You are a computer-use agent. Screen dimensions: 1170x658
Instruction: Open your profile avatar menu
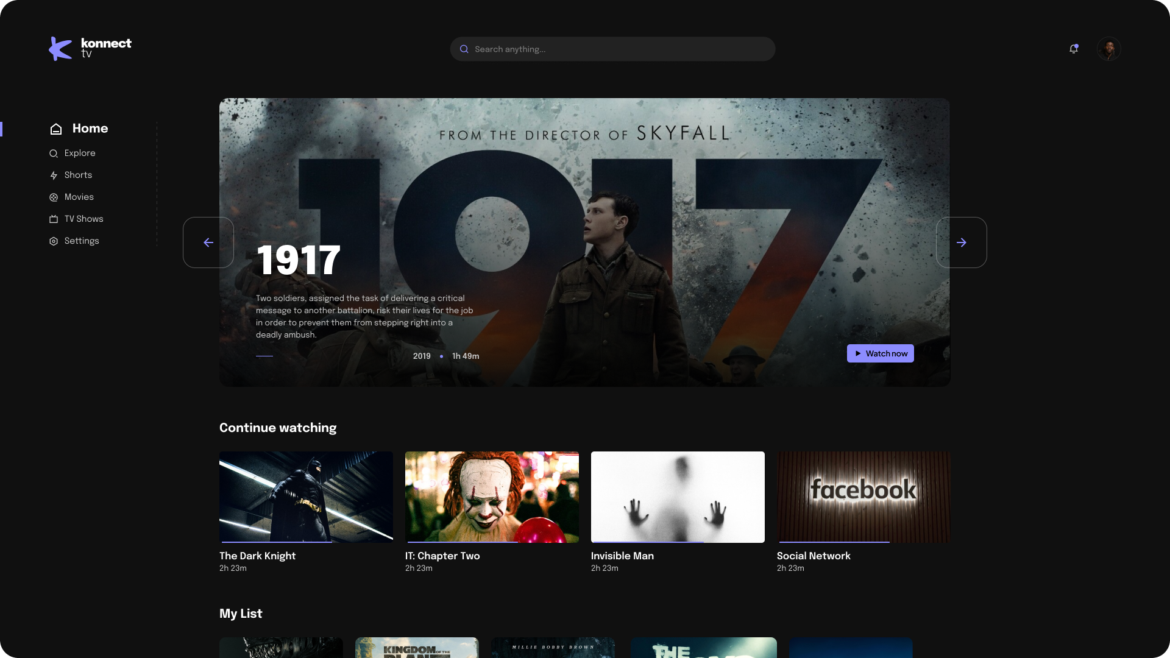pos(1110,49)
